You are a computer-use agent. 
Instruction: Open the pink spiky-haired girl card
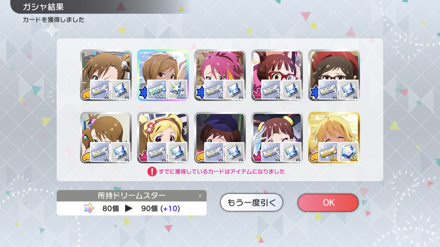[x=220, y=75]
